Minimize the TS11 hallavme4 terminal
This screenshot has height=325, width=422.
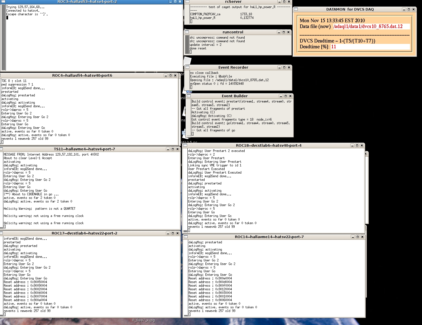tap(168, 149)
